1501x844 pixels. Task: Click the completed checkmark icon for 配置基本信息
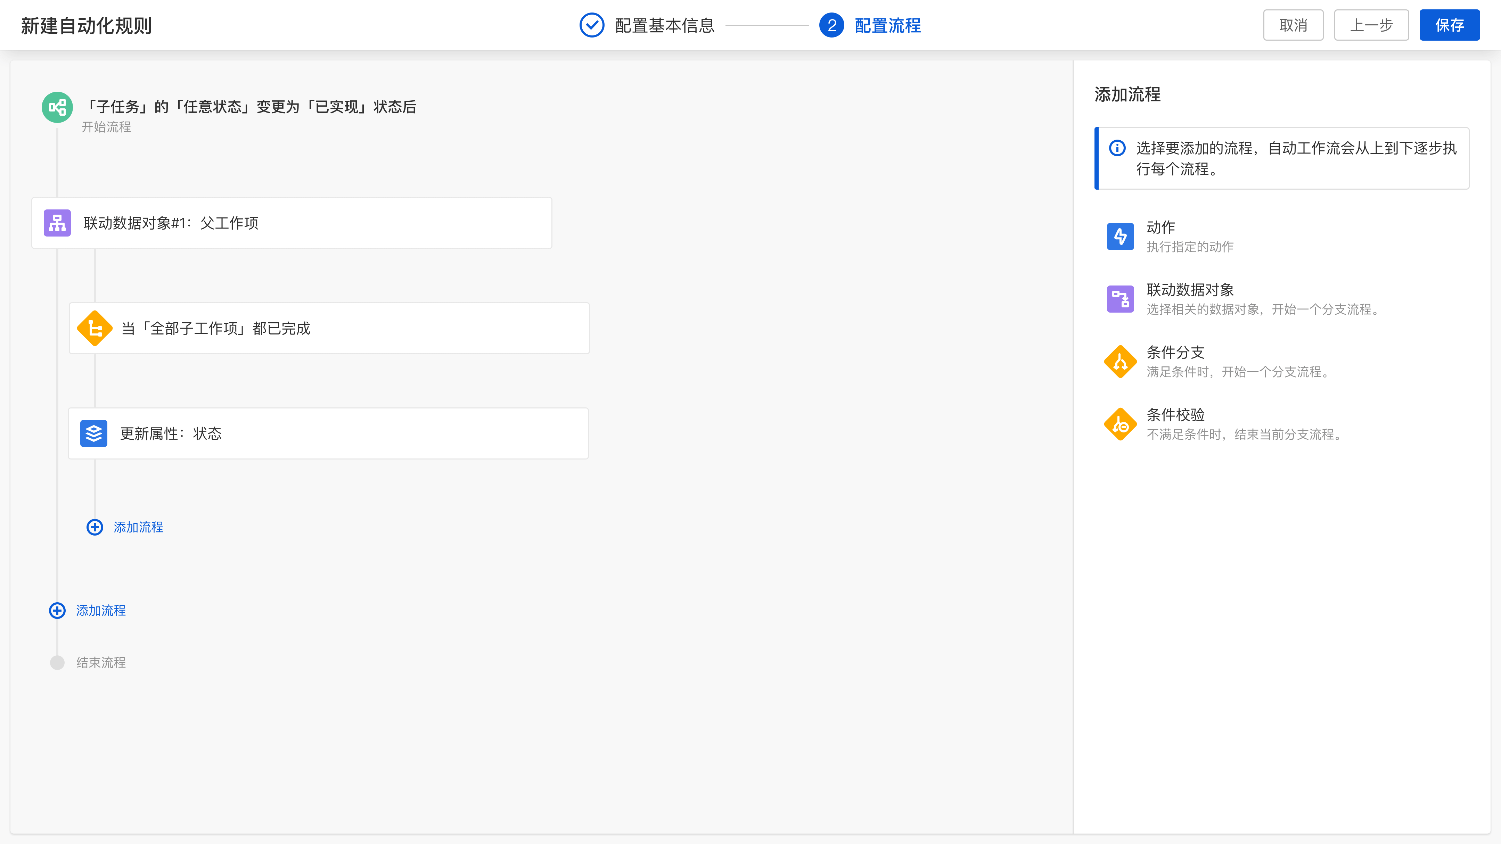(x=591, y=25)
